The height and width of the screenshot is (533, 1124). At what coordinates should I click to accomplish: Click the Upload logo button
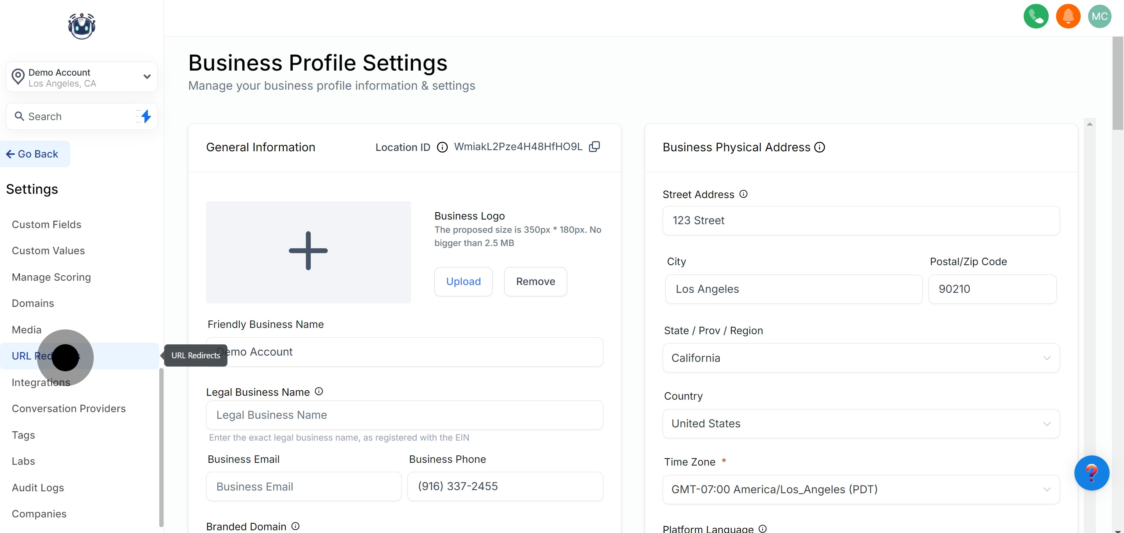point(463,282)
